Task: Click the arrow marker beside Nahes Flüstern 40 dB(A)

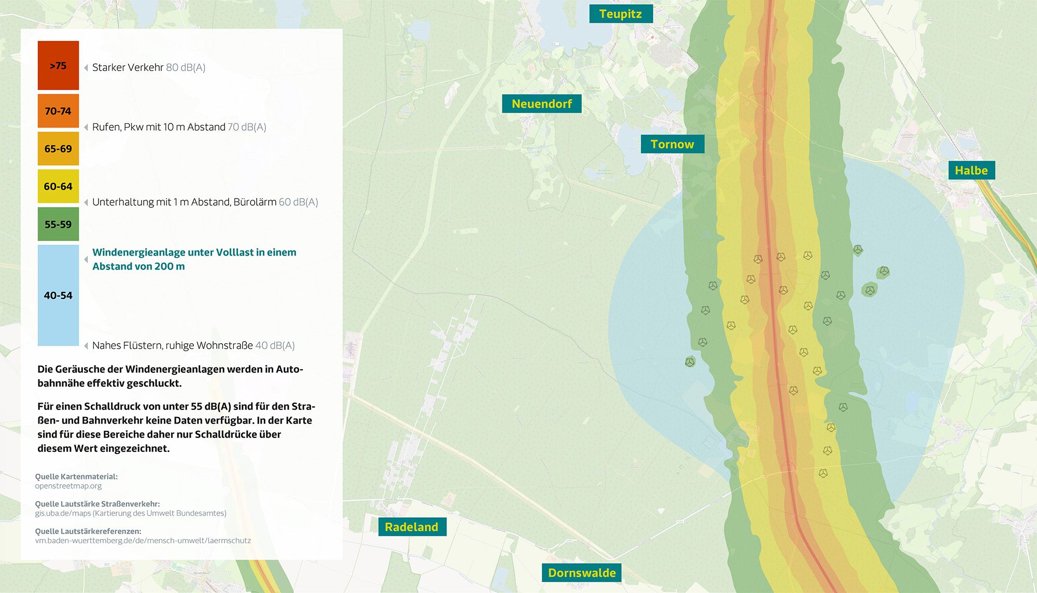Action: coord(86,346)
